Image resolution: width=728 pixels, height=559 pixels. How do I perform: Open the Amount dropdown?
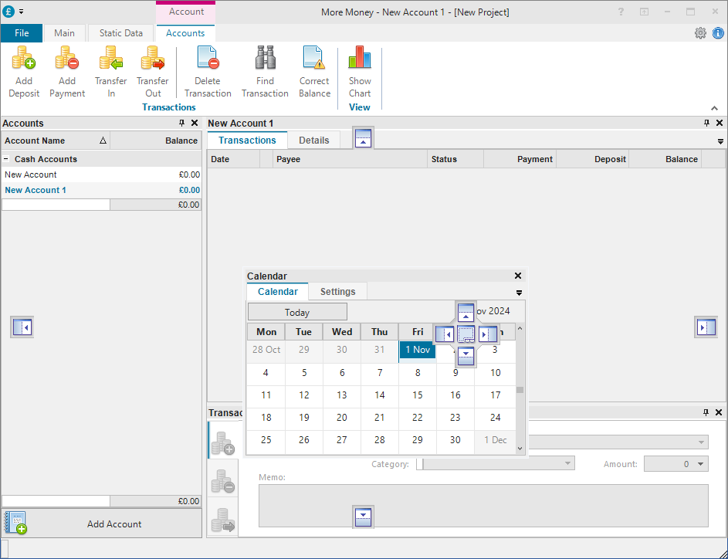701,464
